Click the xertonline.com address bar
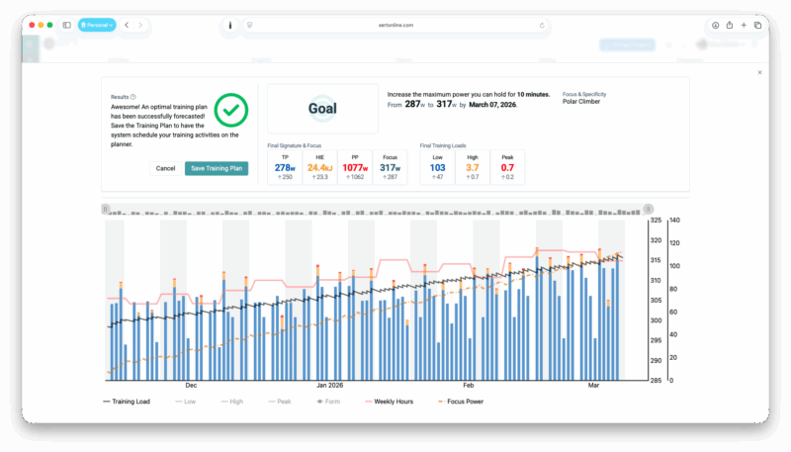 tap(395, 26)
